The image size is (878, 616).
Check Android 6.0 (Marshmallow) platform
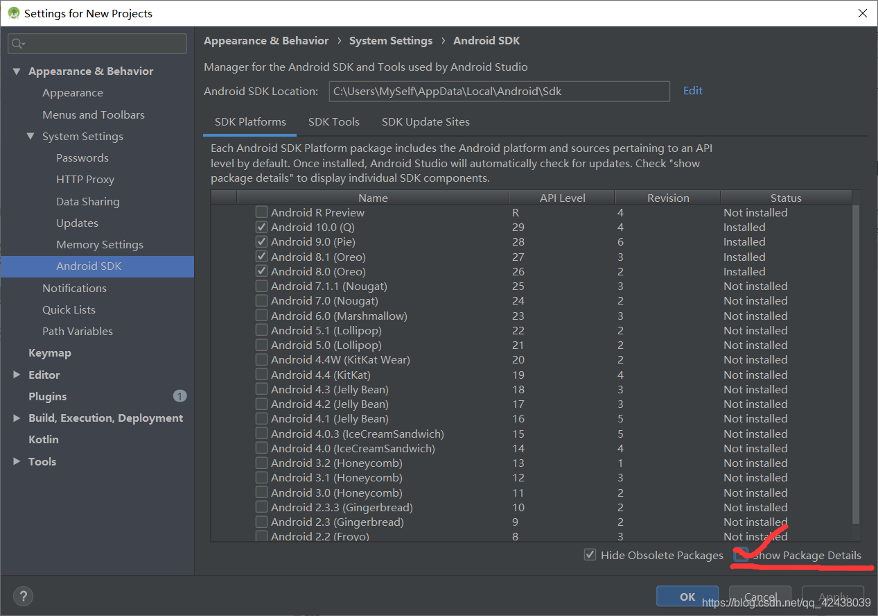tap(261, 316)
